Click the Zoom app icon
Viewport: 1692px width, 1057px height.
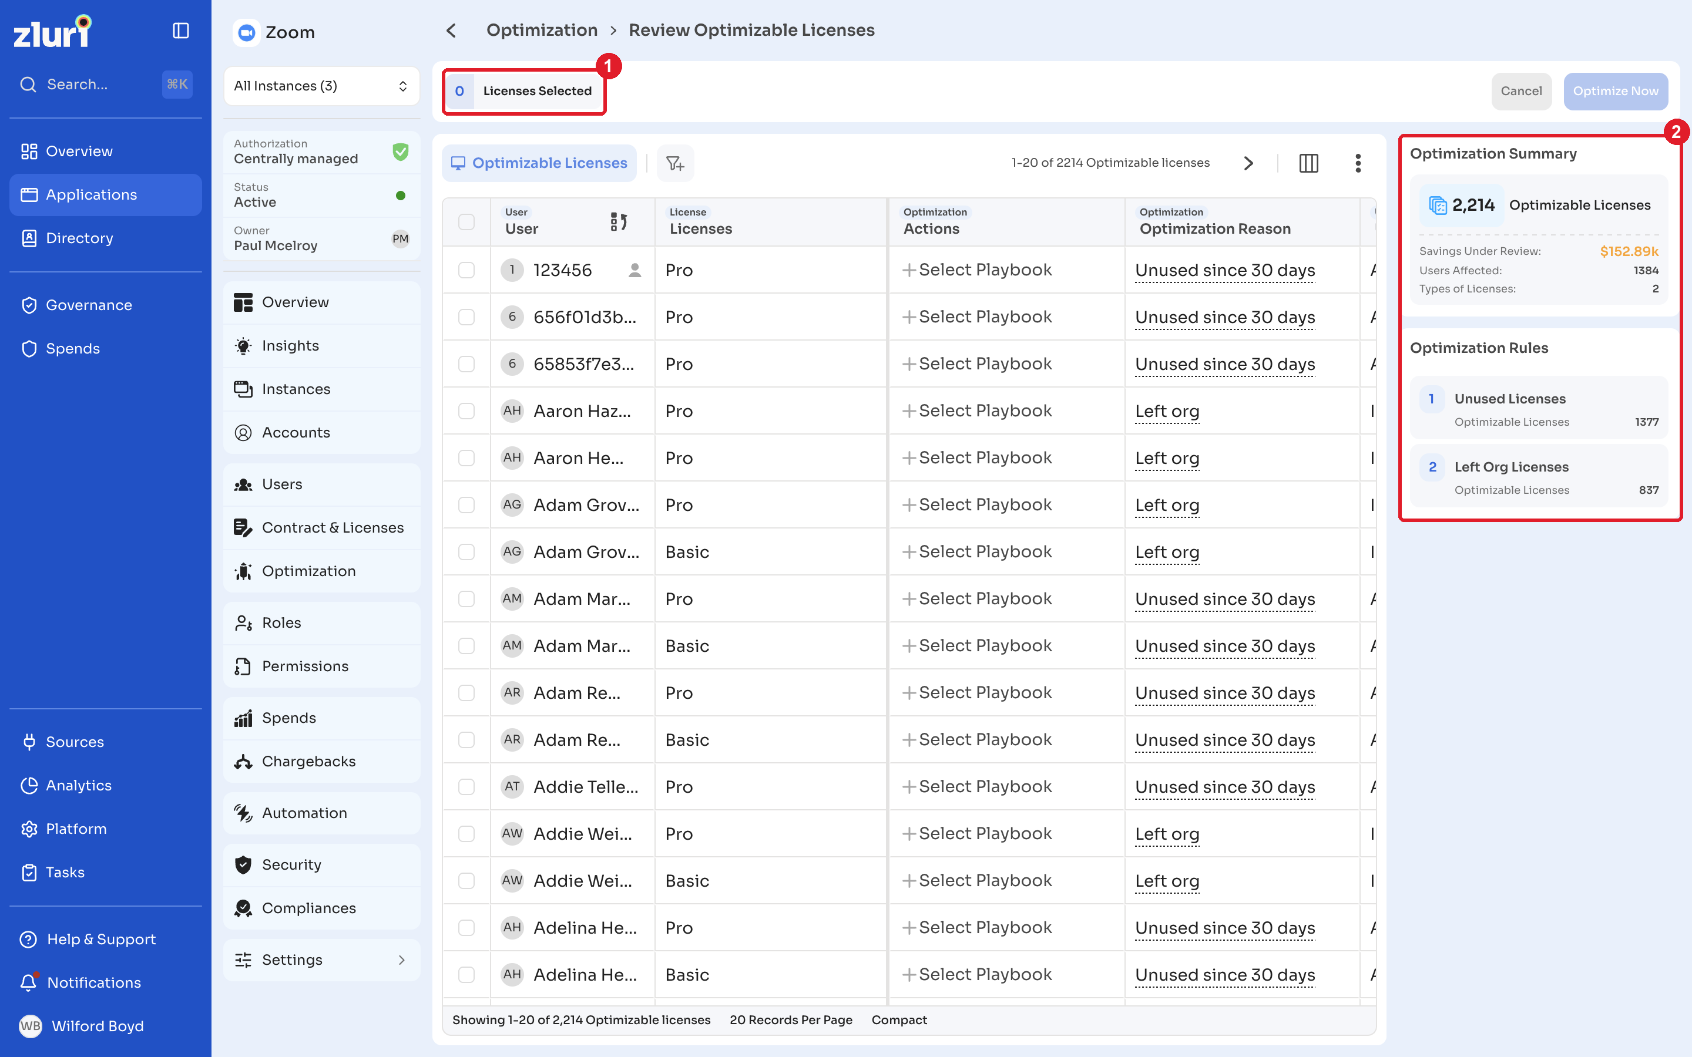click(x=246, y=32)
